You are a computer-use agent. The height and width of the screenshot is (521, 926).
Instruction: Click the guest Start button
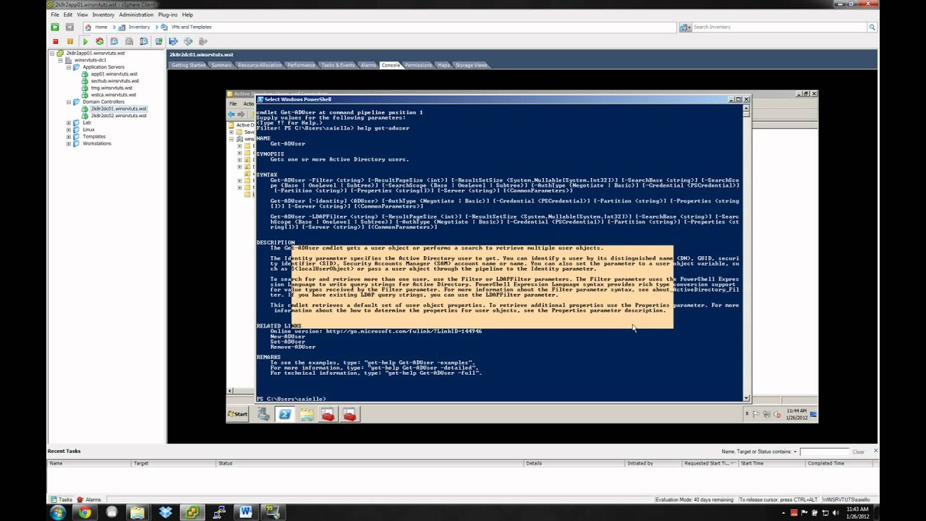238,414
